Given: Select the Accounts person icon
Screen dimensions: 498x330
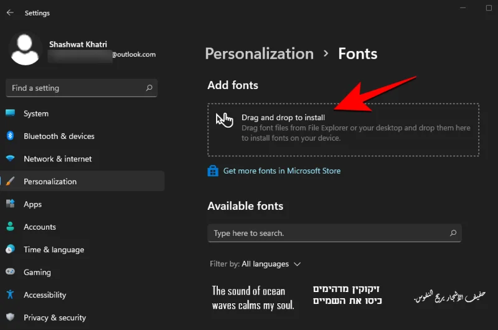Looking at the screenshot, I should pos(10,227).
